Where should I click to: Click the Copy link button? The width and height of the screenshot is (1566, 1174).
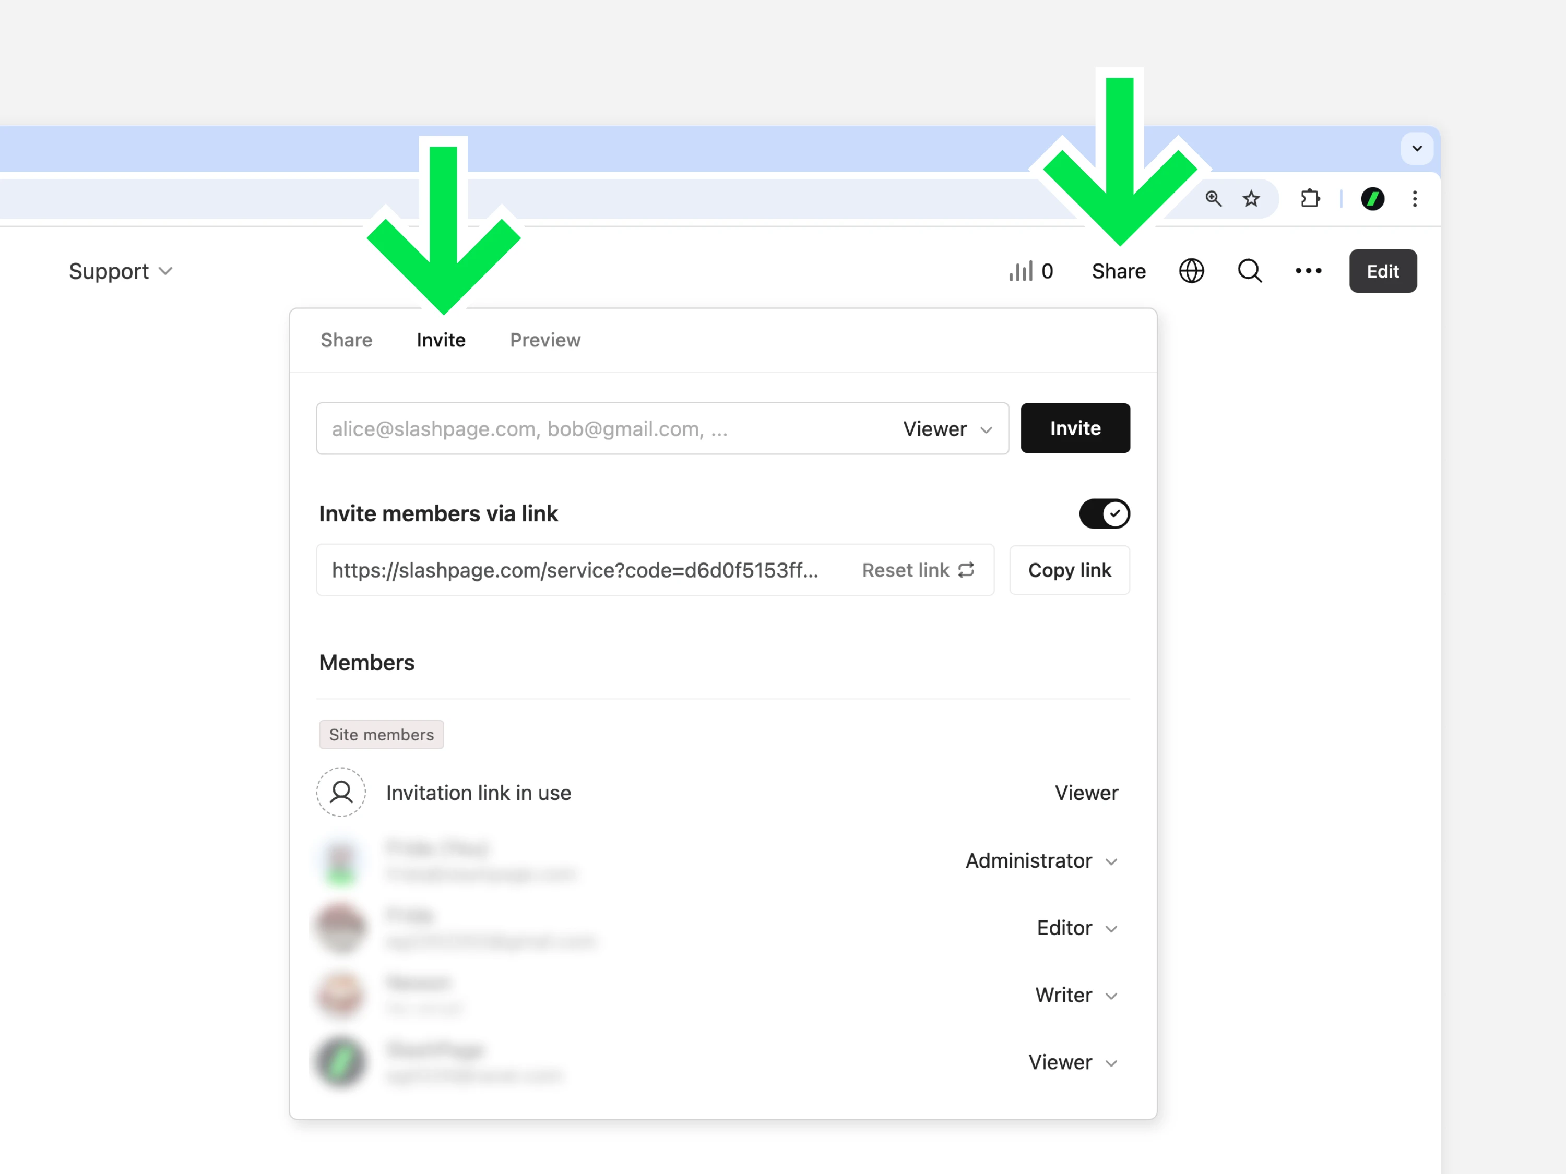[1070, 570]
